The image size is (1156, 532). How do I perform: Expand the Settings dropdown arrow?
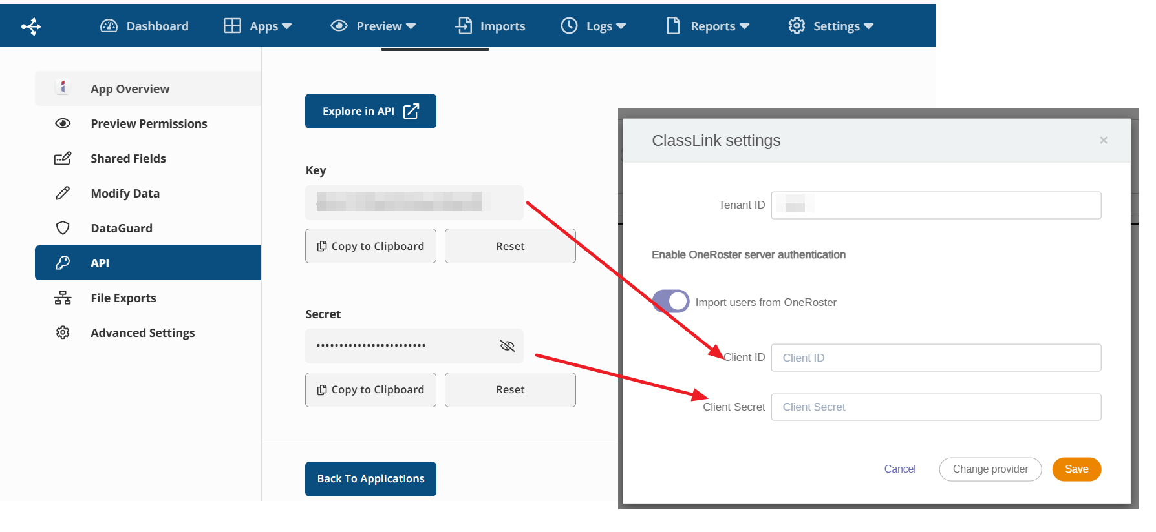(x=868, y=26)
